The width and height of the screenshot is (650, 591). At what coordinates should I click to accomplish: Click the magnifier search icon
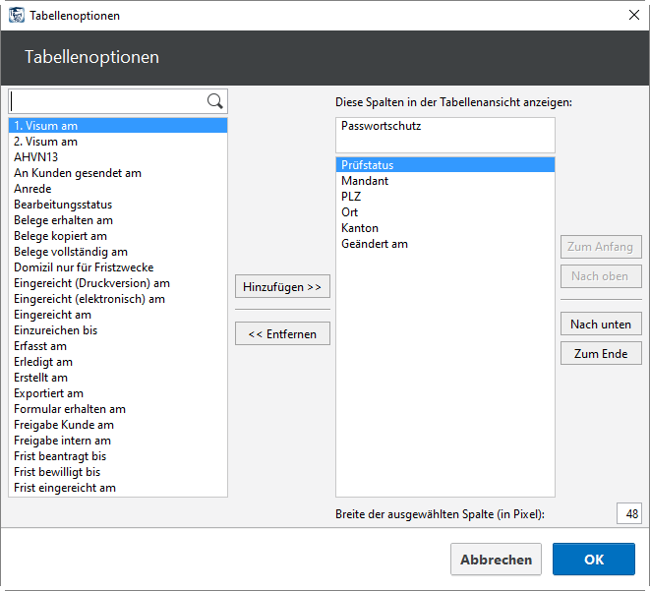214,101
